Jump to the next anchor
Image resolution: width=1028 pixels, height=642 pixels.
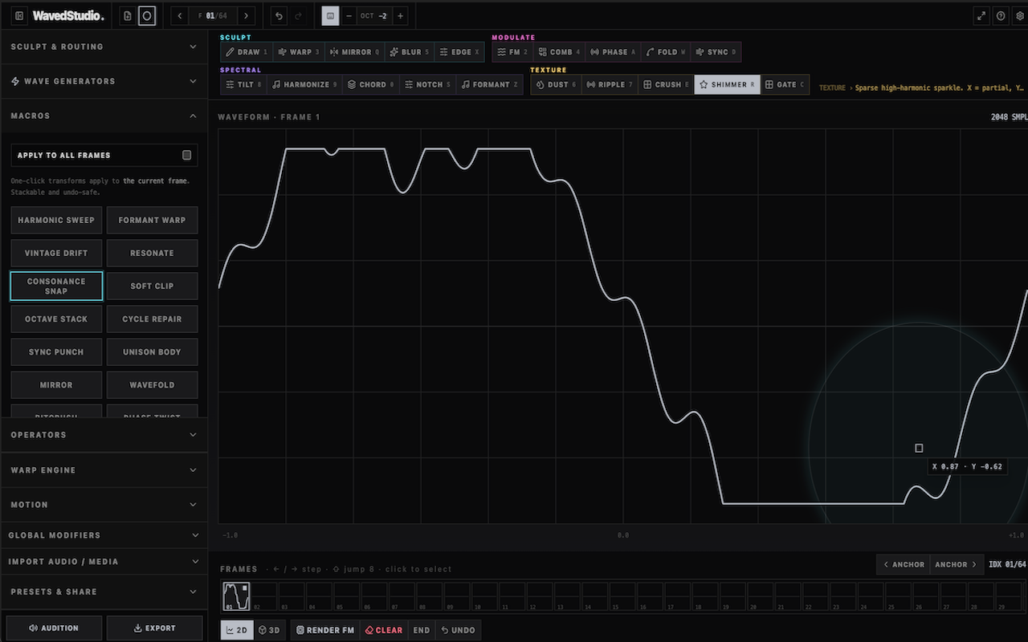957,564
